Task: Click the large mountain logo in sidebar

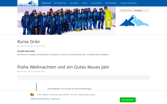Action: (x=134, y=21)
